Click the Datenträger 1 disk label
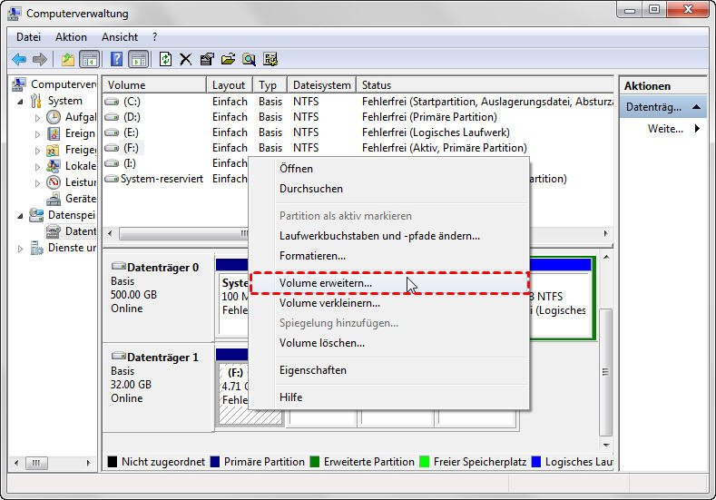 tap(162, 357)
